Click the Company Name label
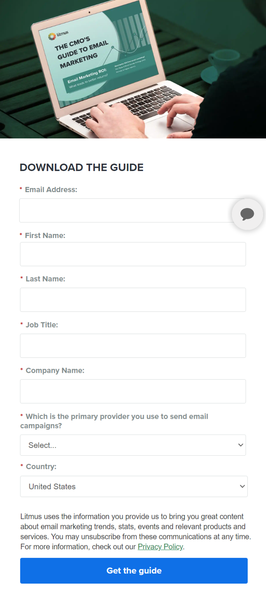Viewport: 266px width, 603px height. 55,371
